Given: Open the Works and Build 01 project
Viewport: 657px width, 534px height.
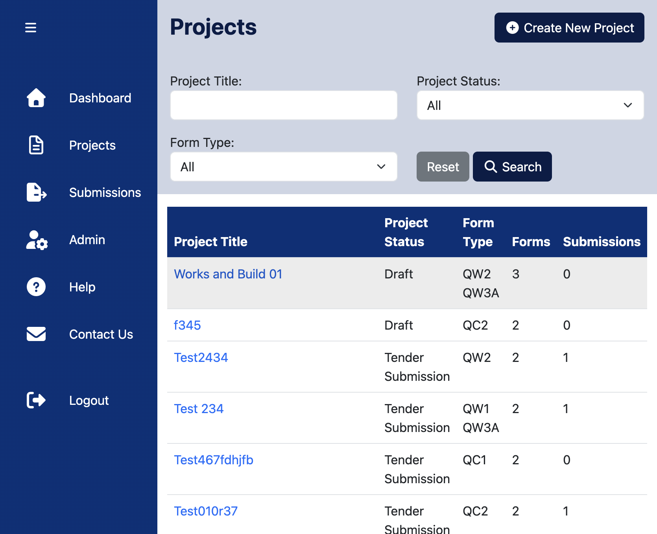Looking at the screenshot, I should pyautogui.click(x=228, y=274).
